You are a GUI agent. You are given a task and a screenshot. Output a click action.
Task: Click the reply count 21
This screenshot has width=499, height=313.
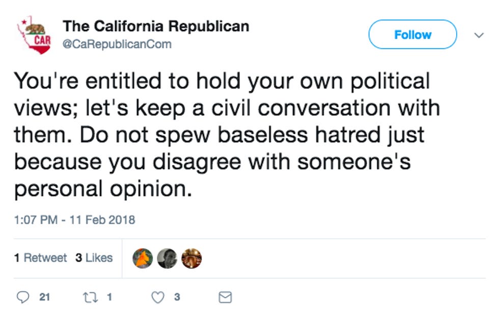(44, 297)
